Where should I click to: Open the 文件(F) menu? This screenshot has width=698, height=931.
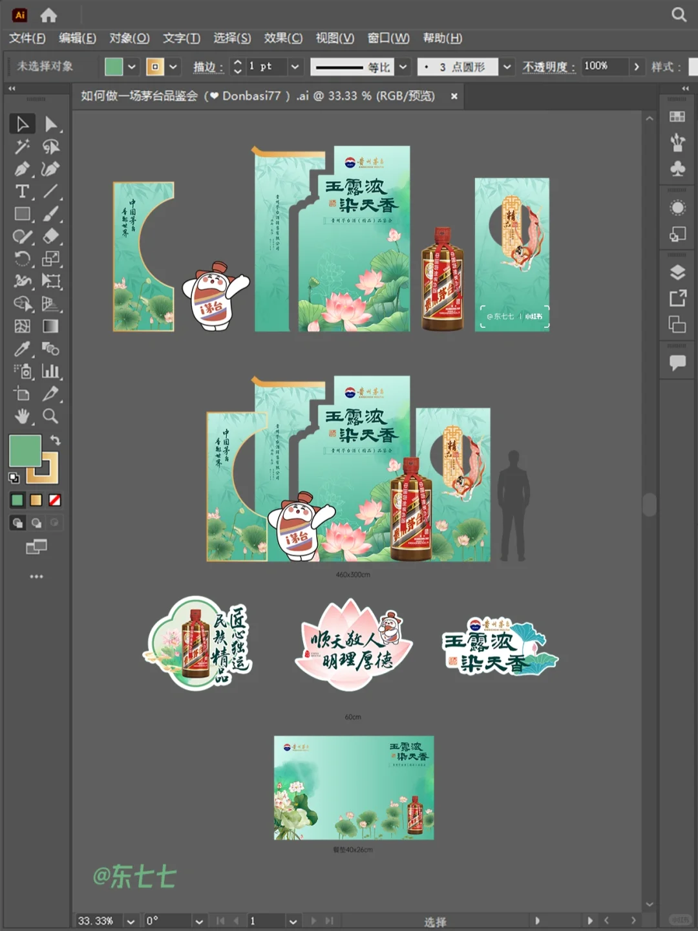pos(27,38)
